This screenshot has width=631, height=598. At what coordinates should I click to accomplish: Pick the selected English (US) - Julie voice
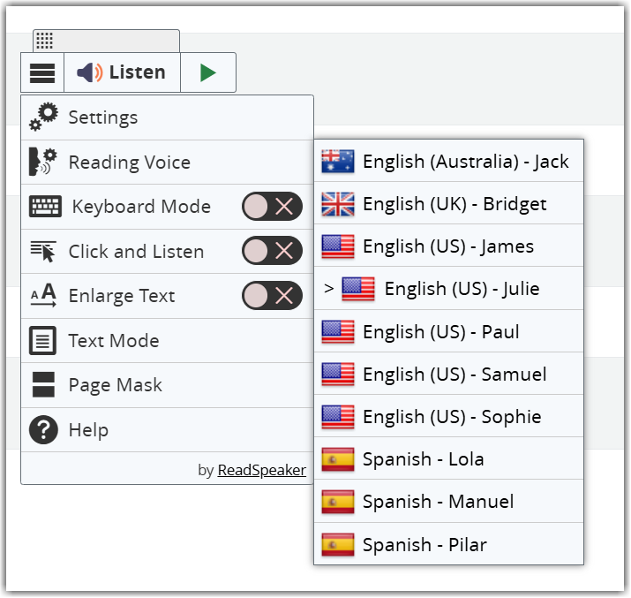(x=448, y=289)
